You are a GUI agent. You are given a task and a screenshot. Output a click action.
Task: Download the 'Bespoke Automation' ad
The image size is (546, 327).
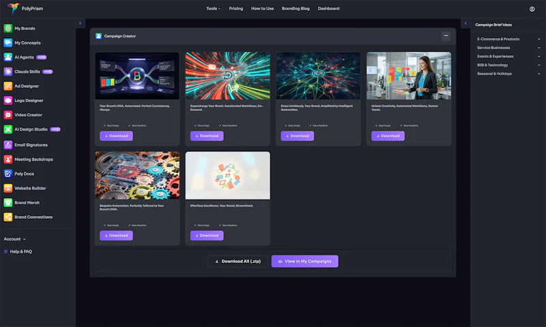[116, 236]
